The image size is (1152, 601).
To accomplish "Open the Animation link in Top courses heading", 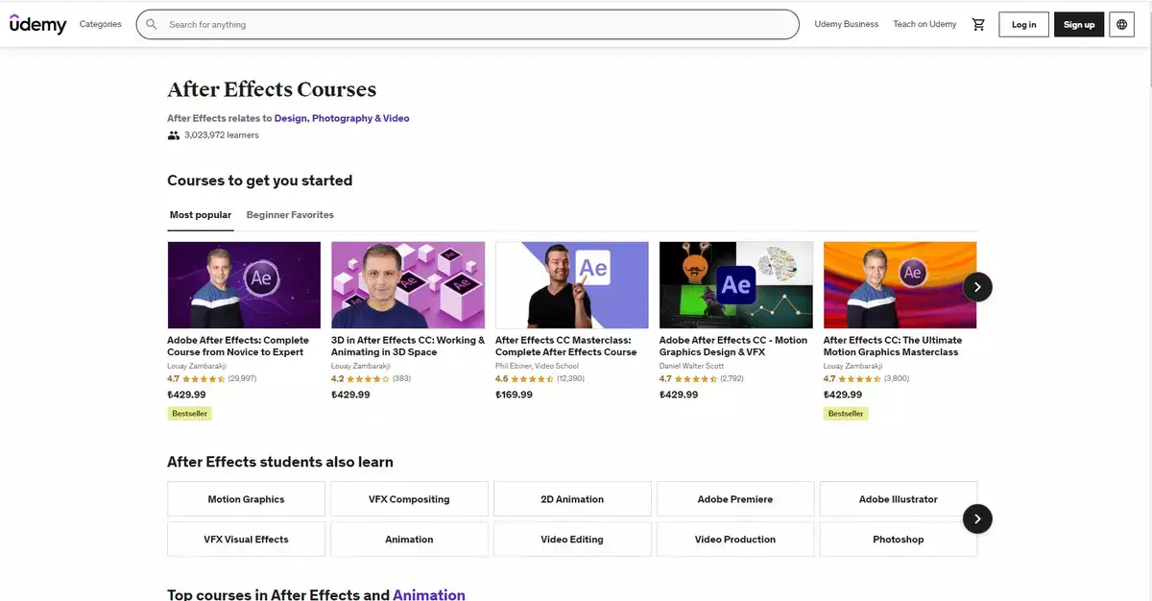I will (429, 595).
